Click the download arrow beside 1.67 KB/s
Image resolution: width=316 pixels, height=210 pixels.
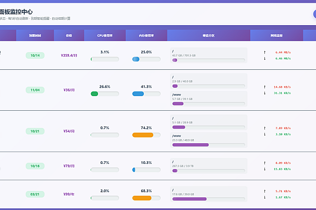(264, 197)
